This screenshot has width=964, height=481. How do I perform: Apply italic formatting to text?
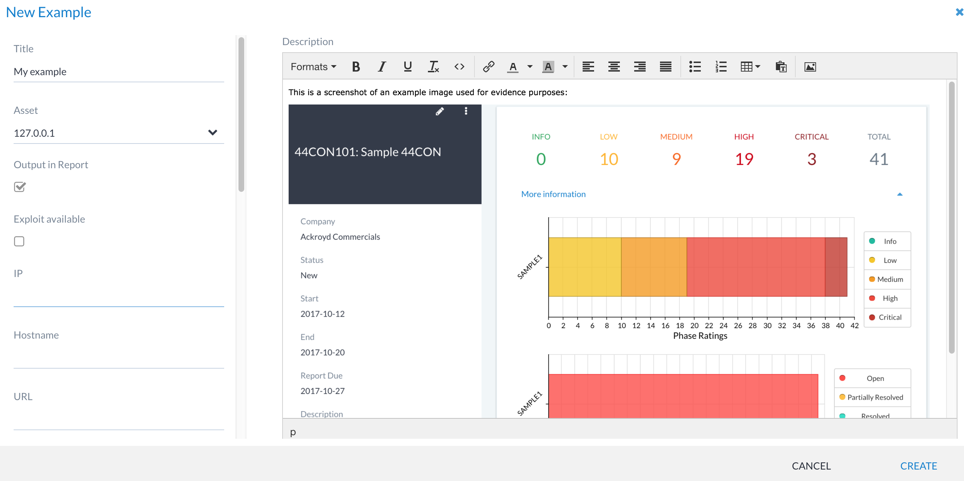click(x=381, y=67)
